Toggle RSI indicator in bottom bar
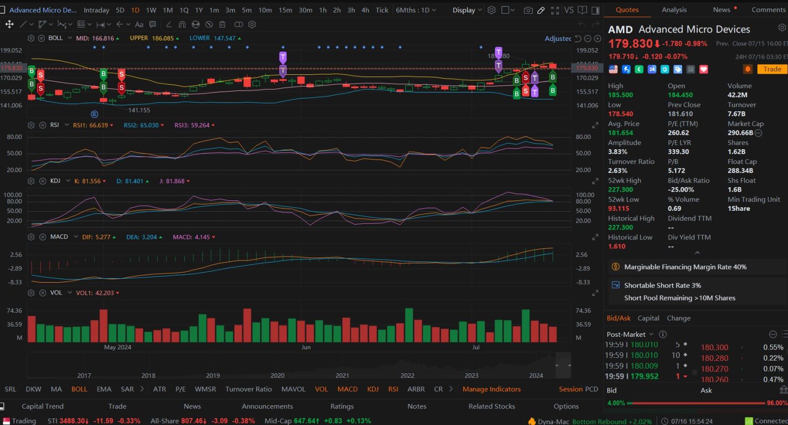The image size is (788, 425). 393,389
